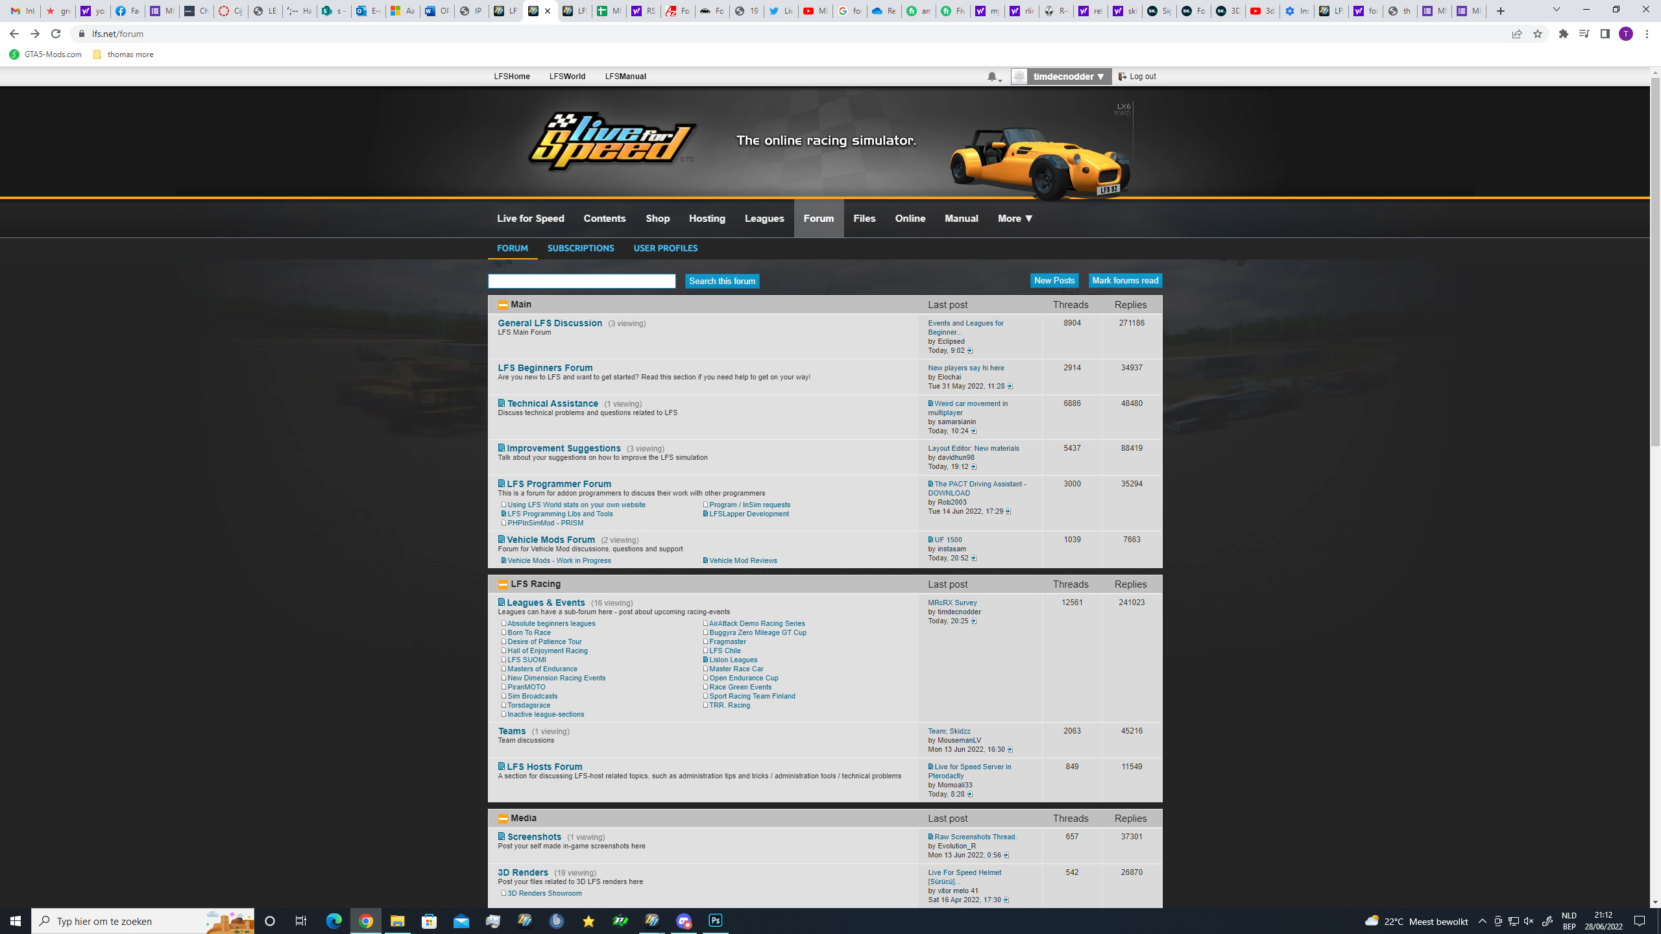
Task: Open the Files menu item
Action: [x=864, y=219]
